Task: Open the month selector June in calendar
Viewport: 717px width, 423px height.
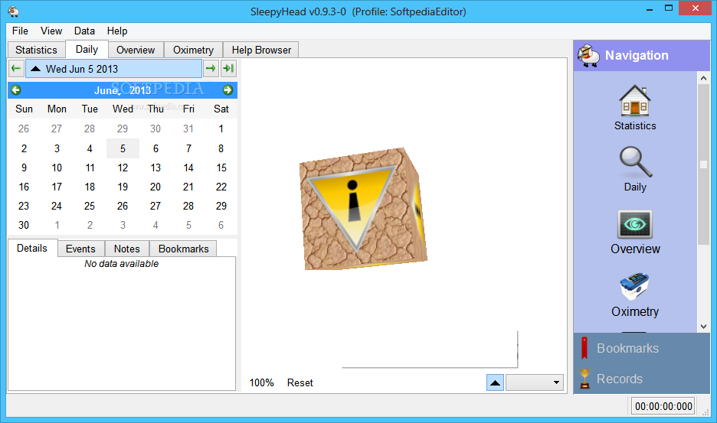Action: coord(106,90)
